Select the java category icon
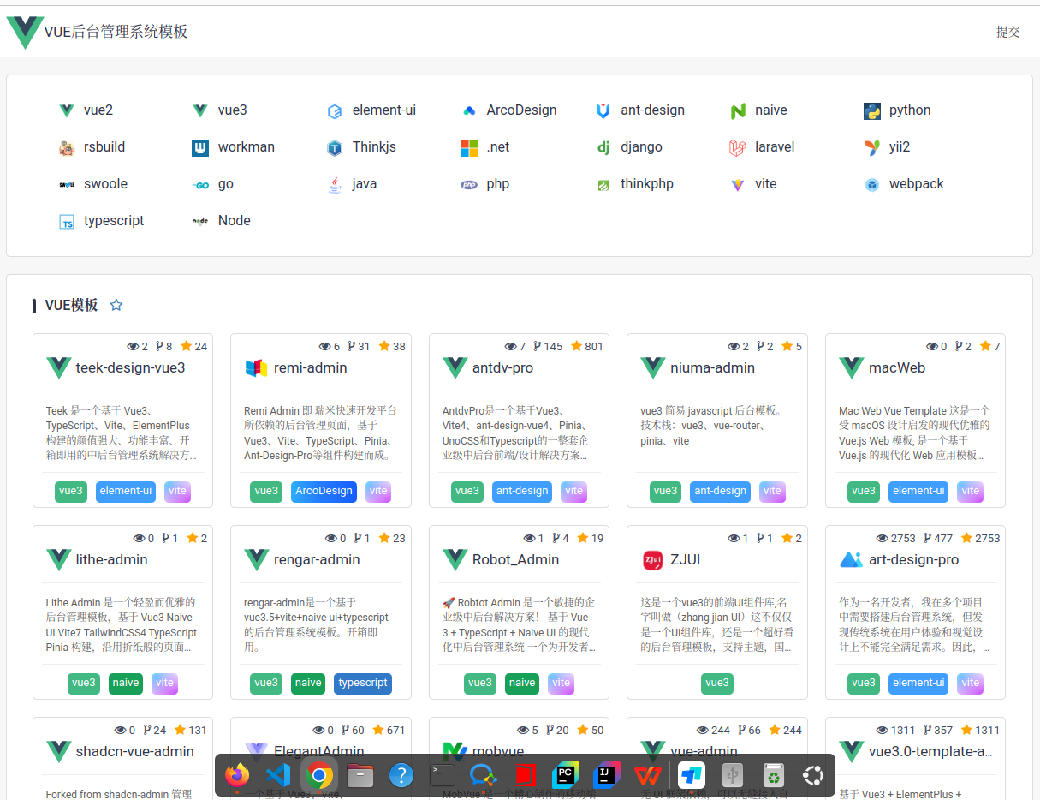Viewport: 1040px width, 800px height. click(335, 184)
